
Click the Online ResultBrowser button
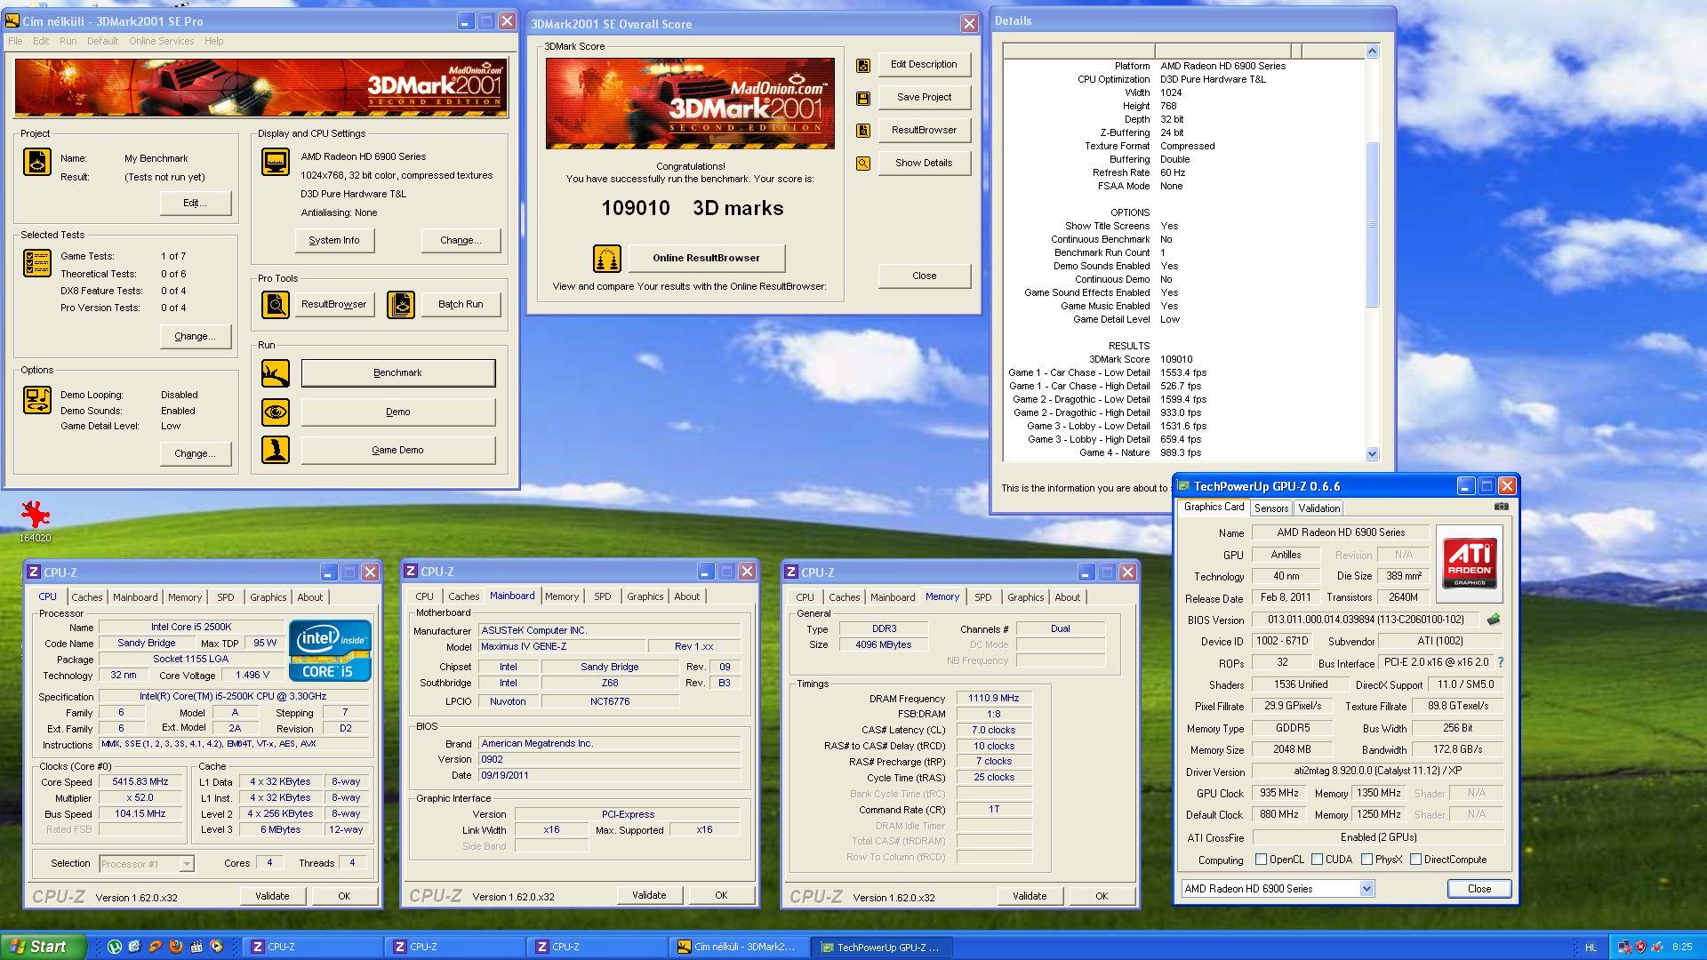pos(706,259)
